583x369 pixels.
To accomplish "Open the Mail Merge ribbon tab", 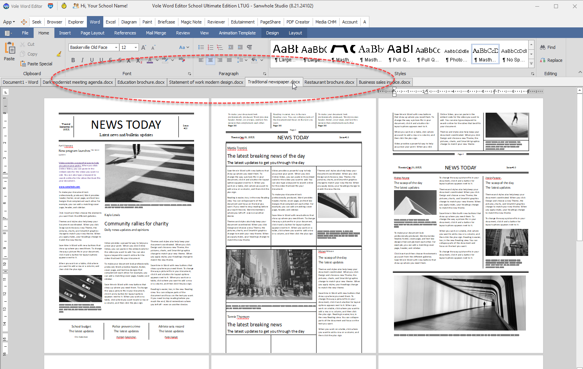I will 156,33.
